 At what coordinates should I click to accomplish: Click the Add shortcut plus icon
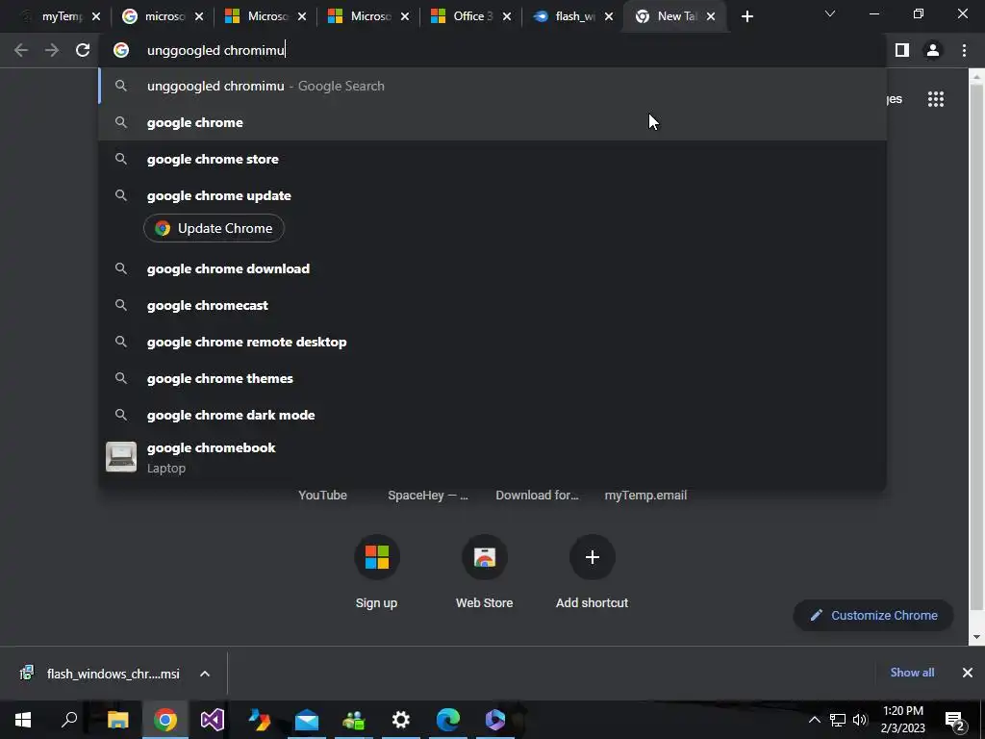[592, 557]
